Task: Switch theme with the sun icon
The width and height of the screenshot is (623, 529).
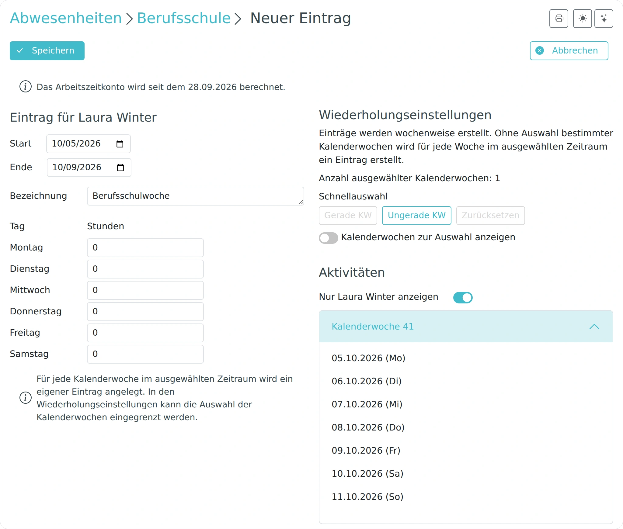Action: [582, 19]
